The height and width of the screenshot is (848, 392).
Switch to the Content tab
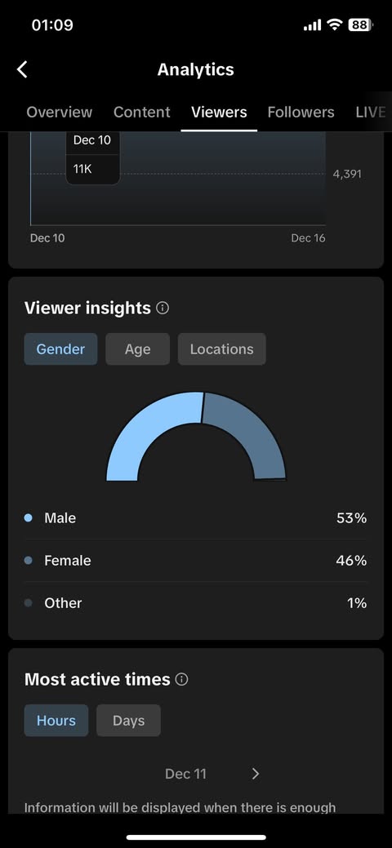click(142, 112)
